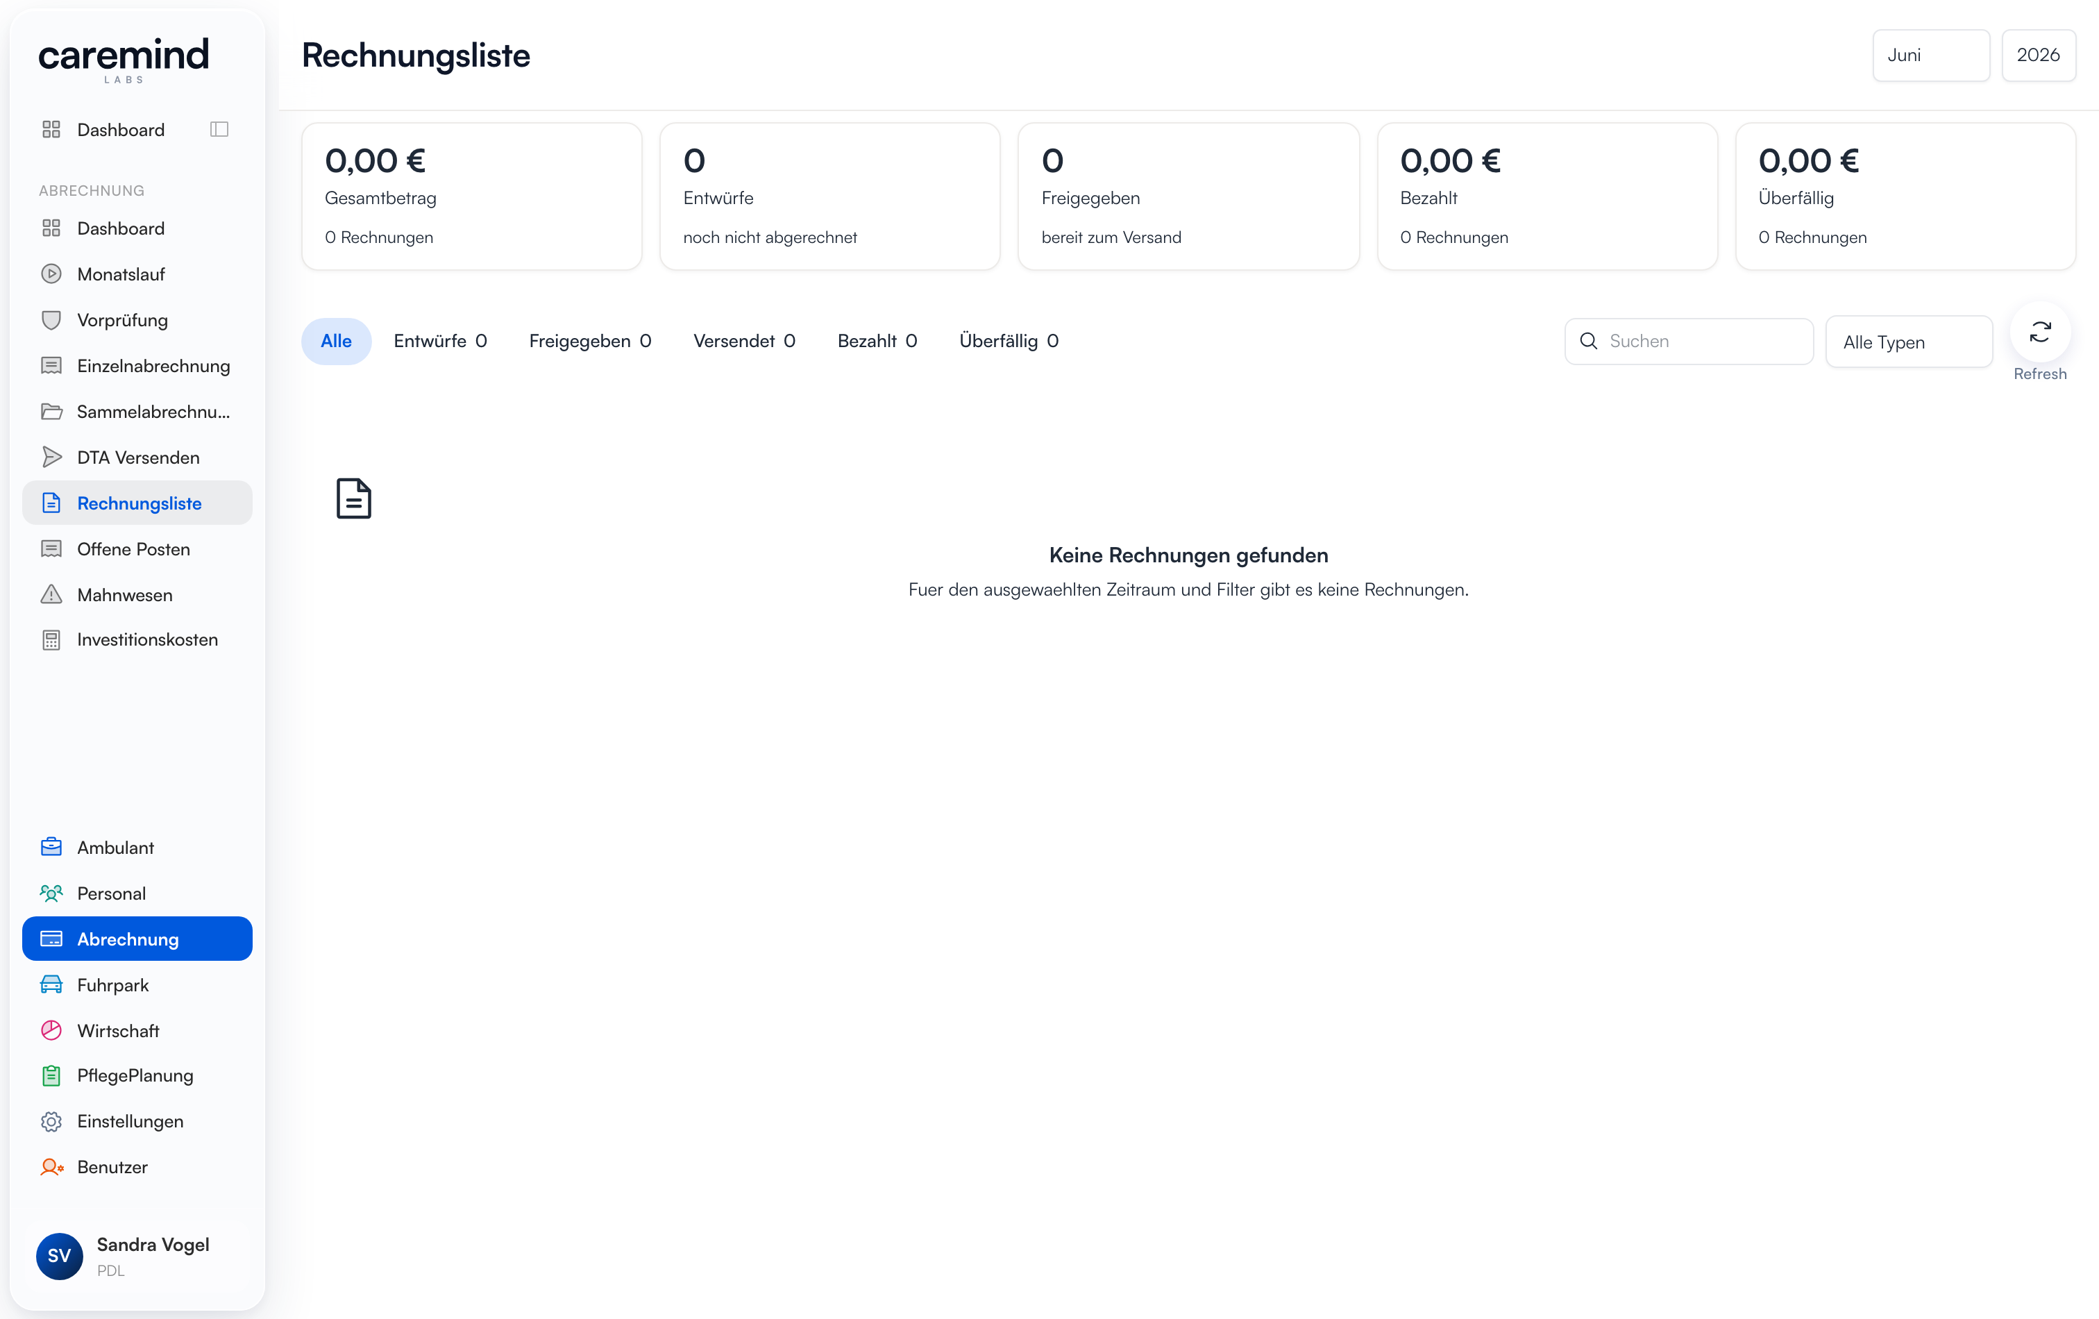Viewport: 2099px width, 1319px height.
Task: Open the Alle Typen filter dropdown
Action: pos(1908,342)
